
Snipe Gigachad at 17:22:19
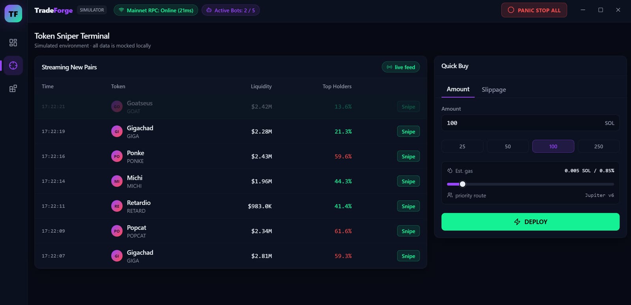[408, 132]
